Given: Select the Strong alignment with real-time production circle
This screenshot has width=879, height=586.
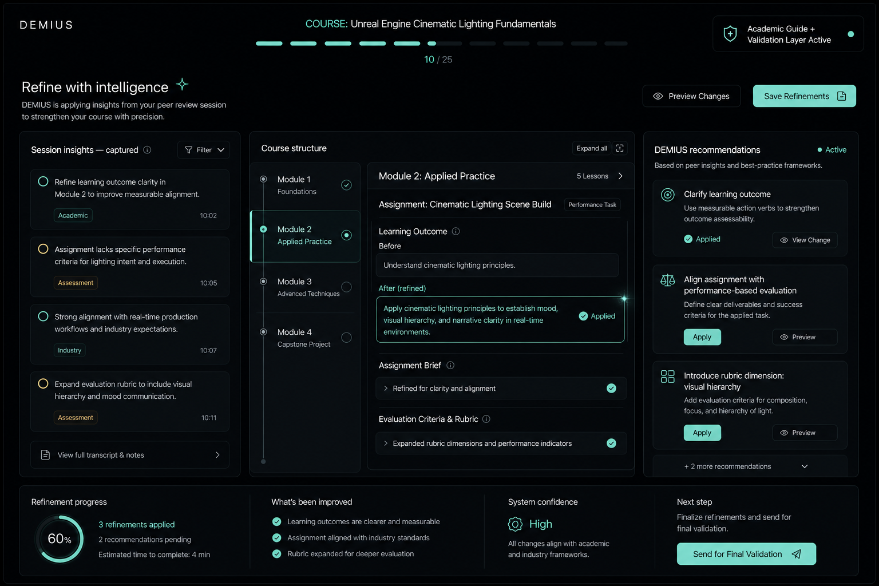Looking at the screenshot, I should 43,316.
